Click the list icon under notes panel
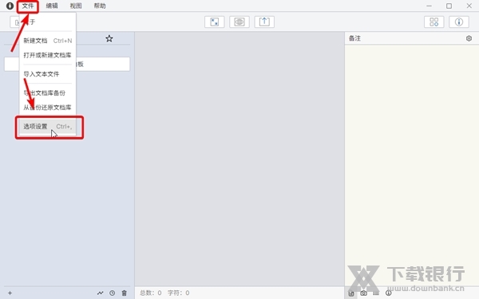Viewport: 479px width, 299px height. click(376, 293)
